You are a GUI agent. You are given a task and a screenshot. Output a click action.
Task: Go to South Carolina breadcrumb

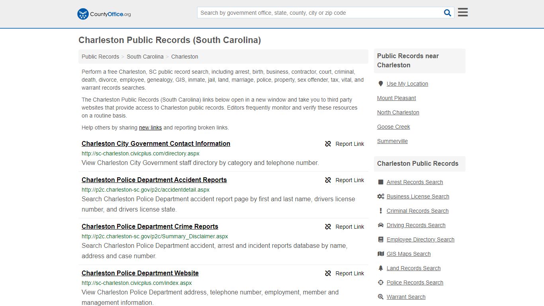145,57
